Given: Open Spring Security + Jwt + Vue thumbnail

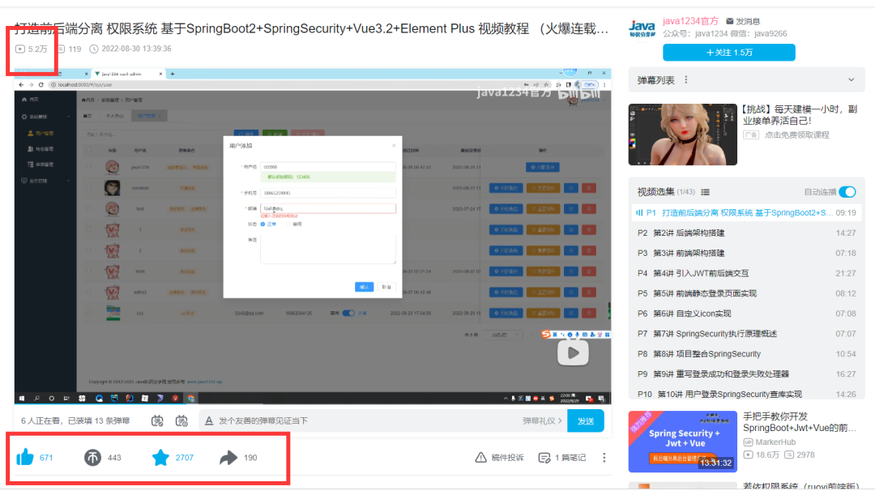Looking at the screenshot, I should pos(682,442).
